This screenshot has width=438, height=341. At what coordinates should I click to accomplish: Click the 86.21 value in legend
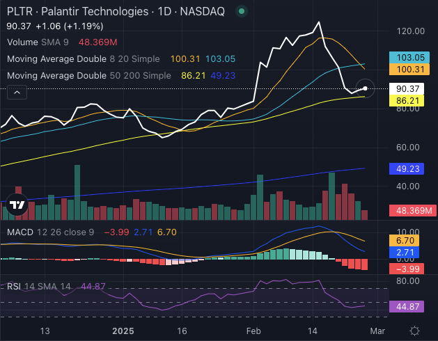click(x=194, y=75)
